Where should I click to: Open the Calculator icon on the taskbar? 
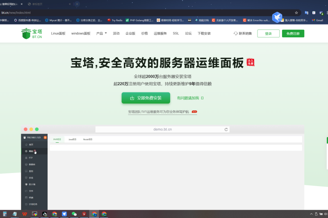pyautogui.click(x=5, y=214)
